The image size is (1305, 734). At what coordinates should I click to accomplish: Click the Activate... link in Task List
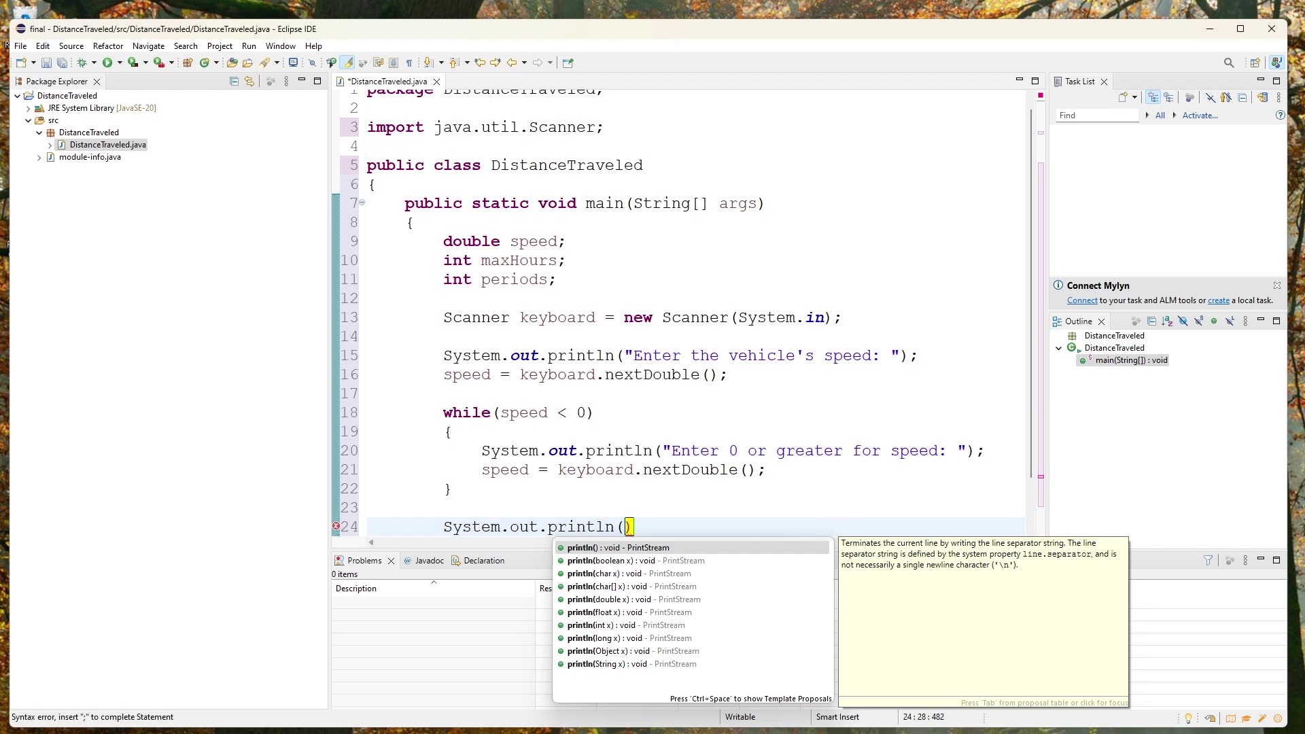[x=1200, y=116]
